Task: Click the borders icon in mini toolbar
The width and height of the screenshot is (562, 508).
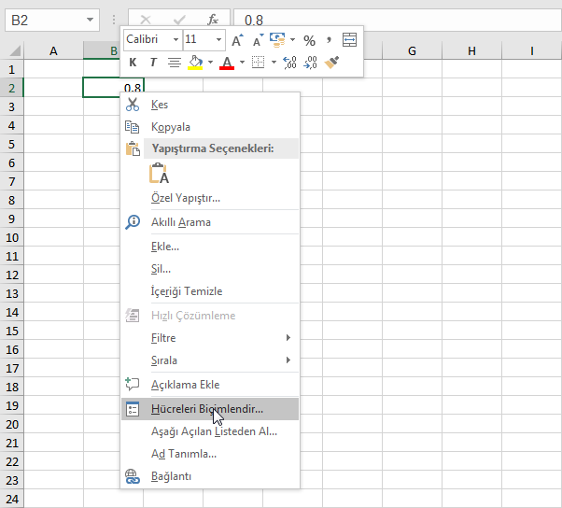Action: [x=258, y=63]
